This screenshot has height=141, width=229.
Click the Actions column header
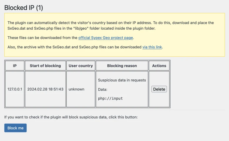(x=159, y=66)
